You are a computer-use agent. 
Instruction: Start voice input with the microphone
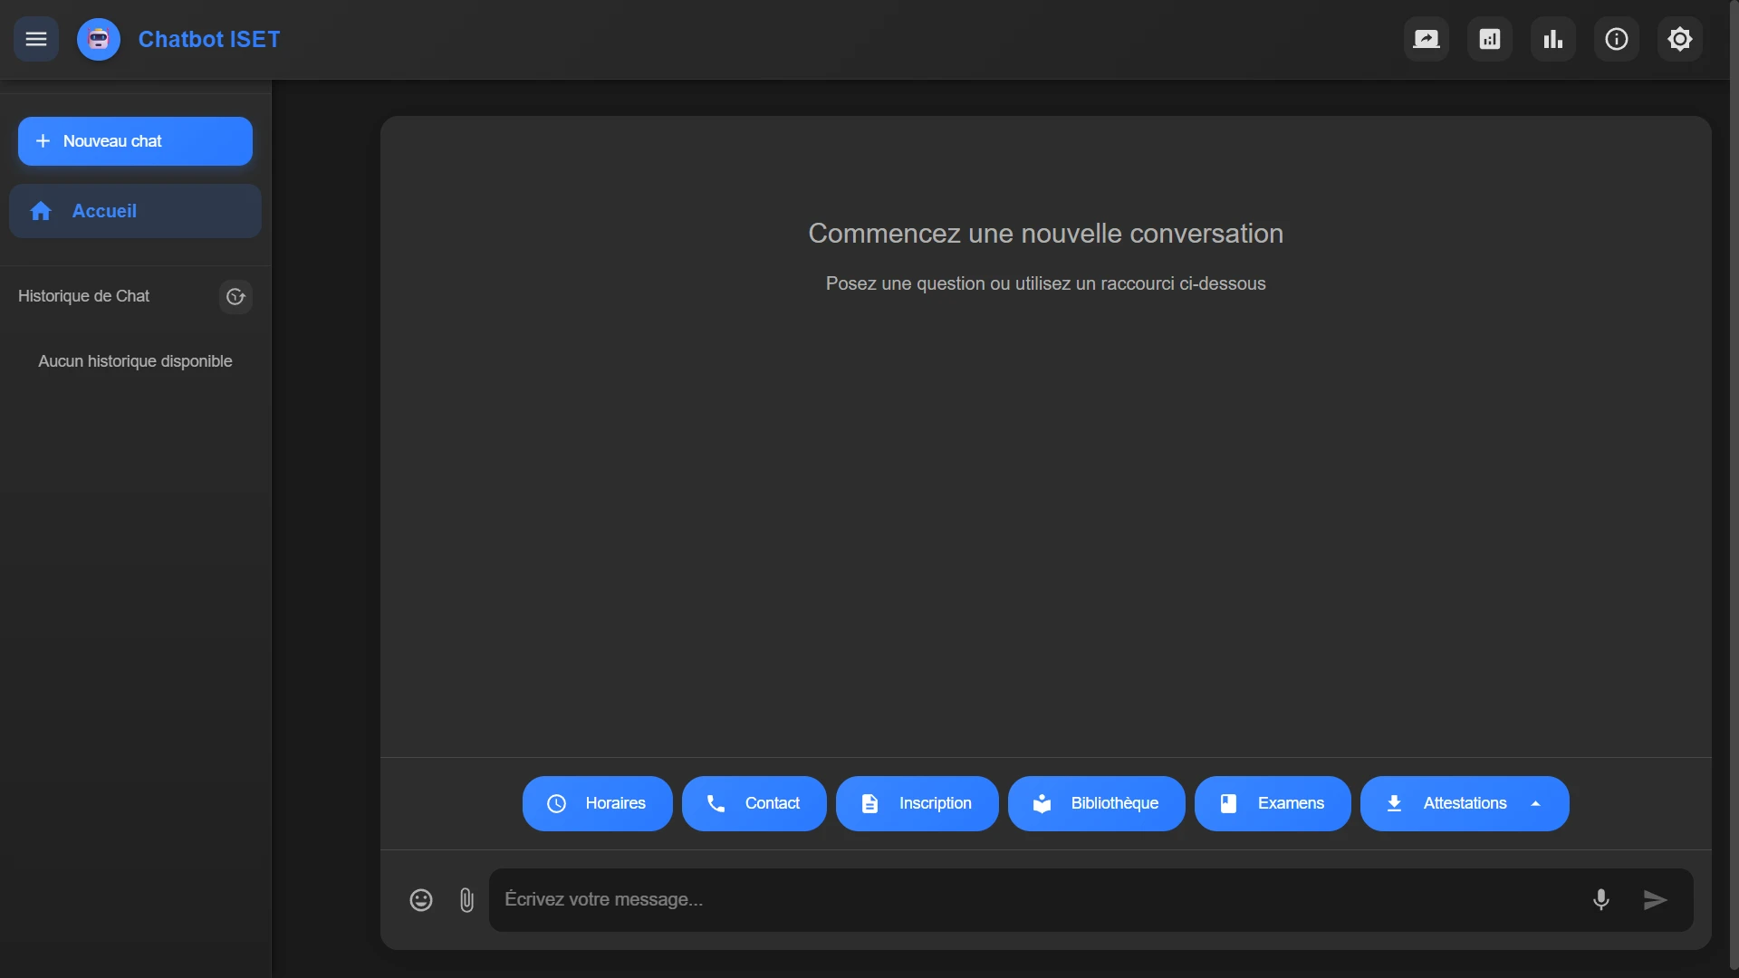click(1601, 899)
